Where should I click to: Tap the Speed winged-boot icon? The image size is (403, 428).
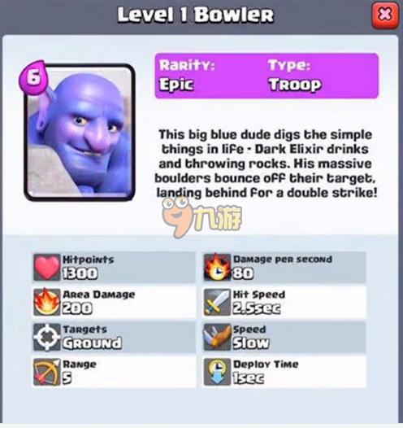click(217, 337)
